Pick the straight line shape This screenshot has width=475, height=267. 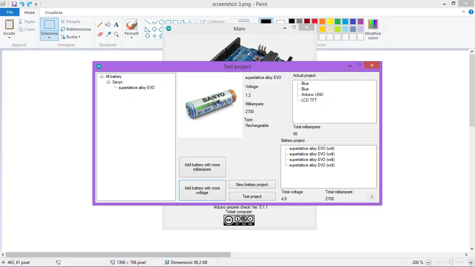pyautogui.click(x=147, y=22)
